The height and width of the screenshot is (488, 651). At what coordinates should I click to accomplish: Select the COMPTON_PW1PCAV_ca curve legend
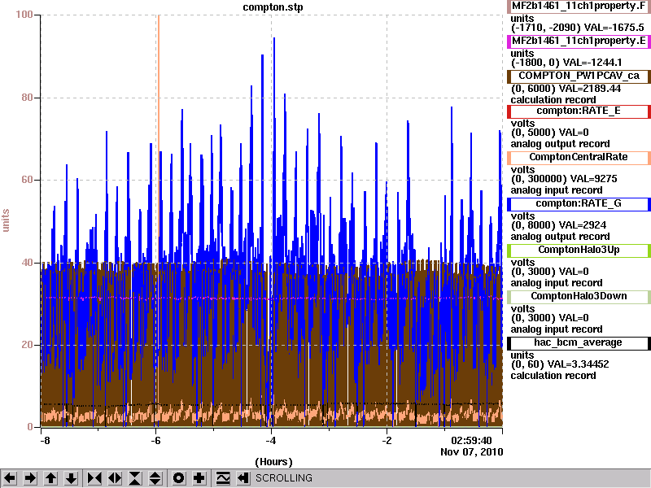[x=579, y=76]
